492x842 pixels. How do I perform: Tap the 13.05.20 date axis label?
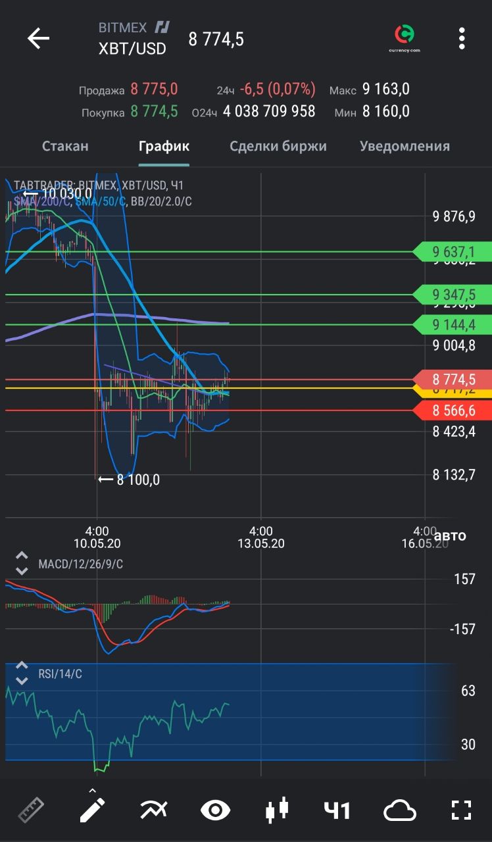[261, 543]
